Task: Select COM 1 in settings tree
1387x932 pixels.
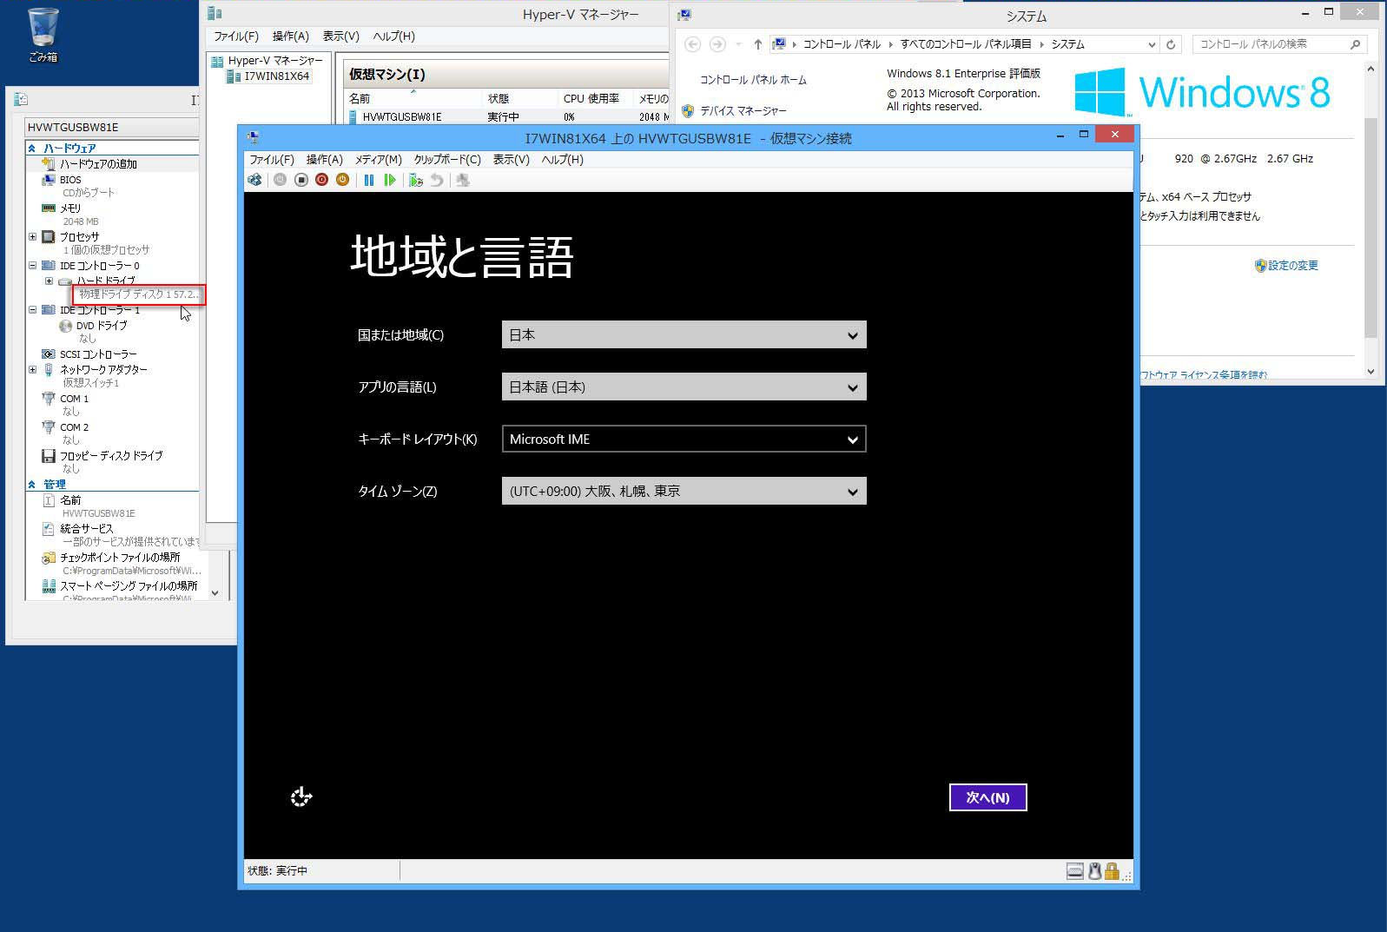Action: [x=74, y=399]
